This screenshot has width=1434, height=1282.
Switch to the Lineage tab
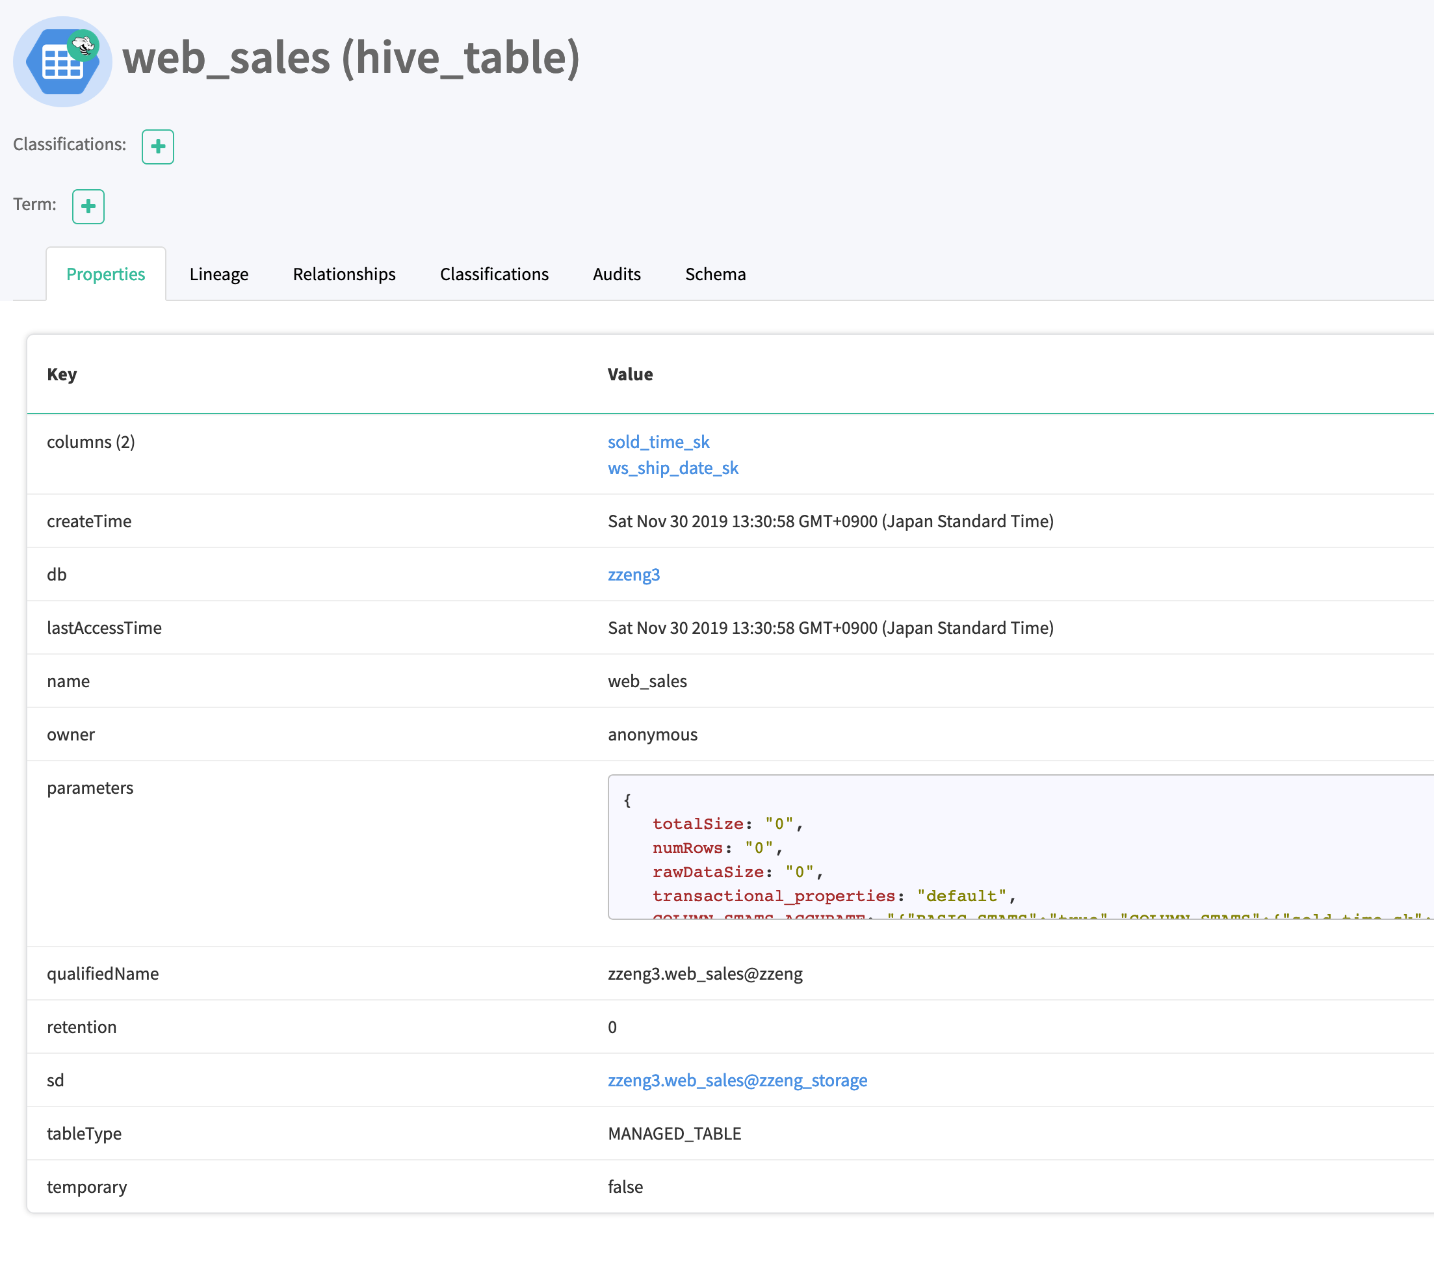(x=218, y=274)
